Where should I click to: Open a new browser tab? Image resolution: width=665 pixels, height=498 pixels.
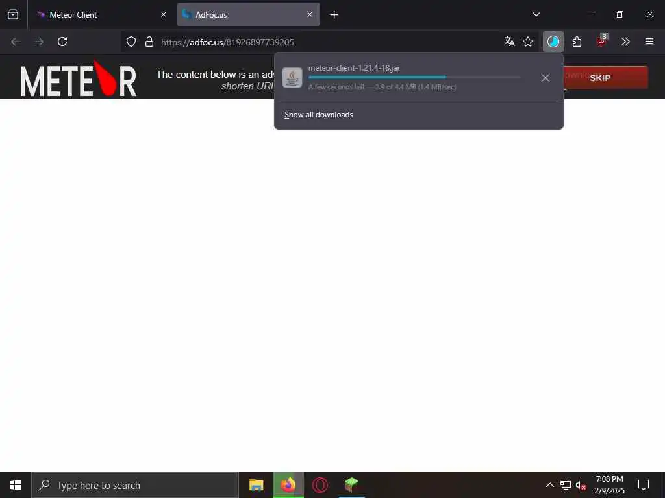(x=334, y=15)
